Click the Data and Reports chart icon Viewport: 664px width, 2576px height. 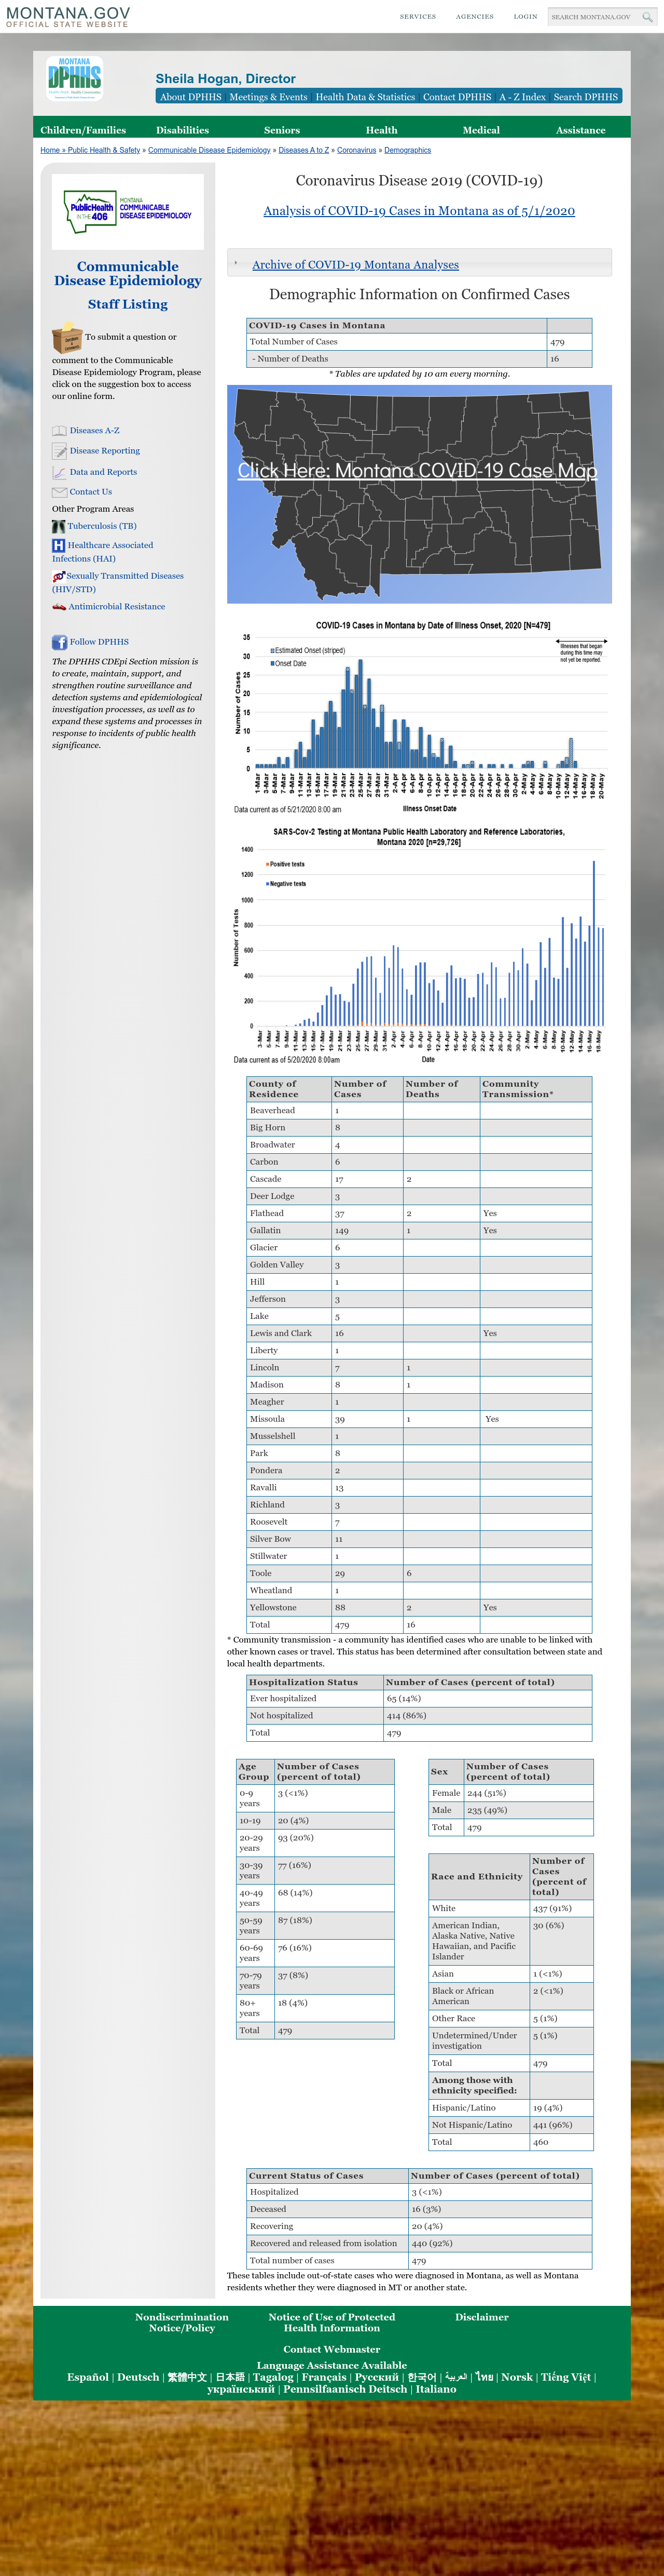click(60, 472)
